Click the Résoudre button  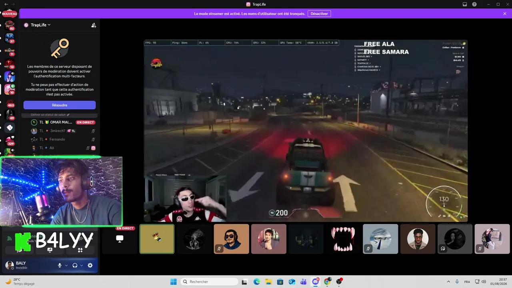pos(60,105)
